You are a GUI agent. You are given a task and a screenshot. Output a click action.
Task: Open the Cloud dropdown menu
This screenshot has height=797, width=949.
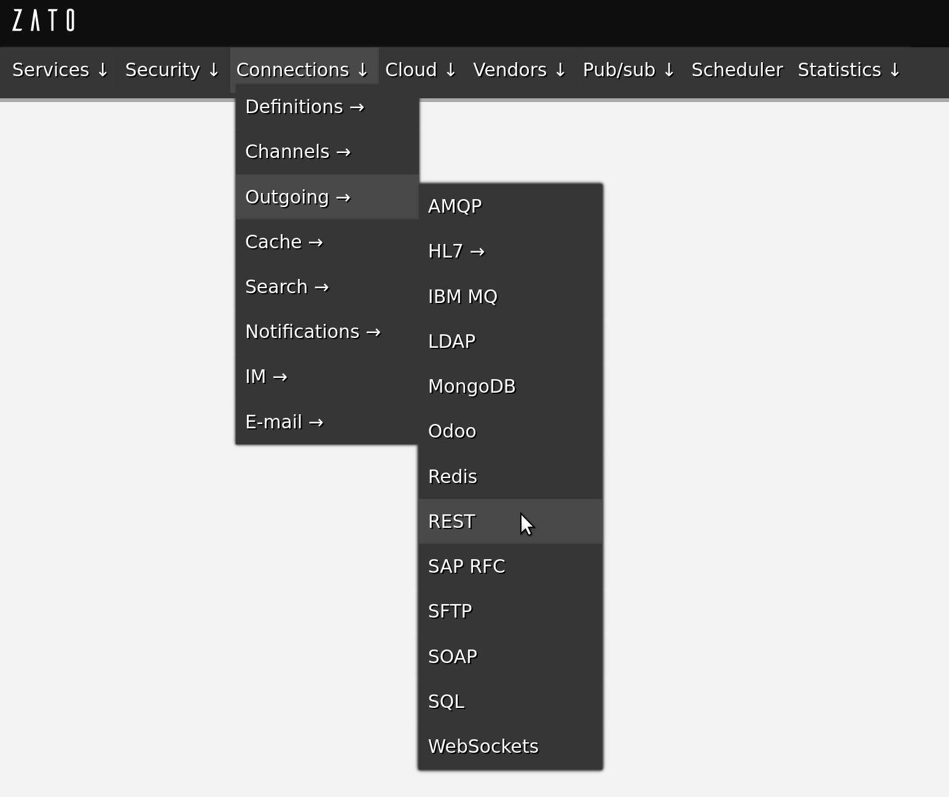(x=421, y=70)
